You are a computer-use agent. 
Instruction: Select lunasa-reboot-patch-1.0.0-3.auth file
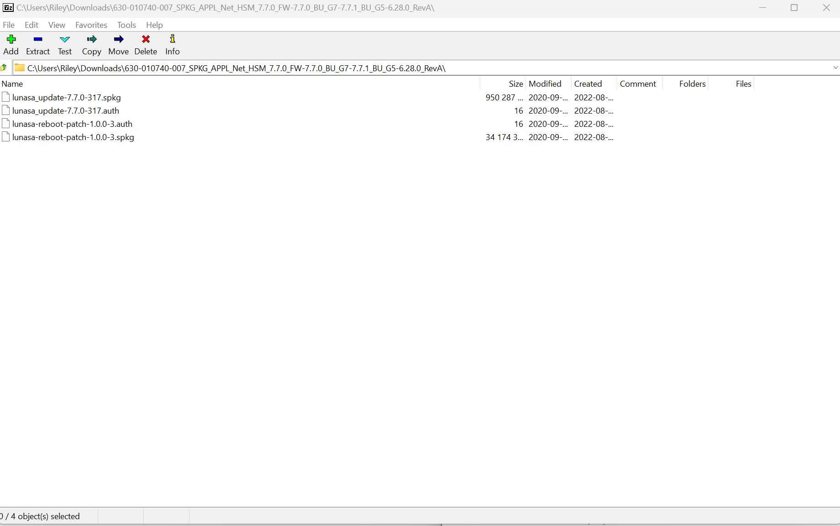(72, 124)
